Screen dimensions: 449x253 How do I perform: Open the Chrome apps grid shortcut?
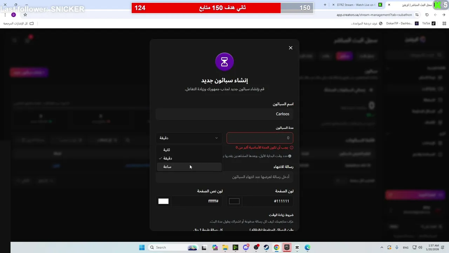444,24
